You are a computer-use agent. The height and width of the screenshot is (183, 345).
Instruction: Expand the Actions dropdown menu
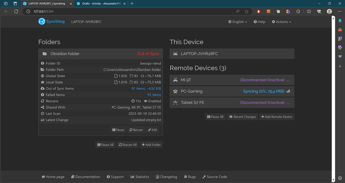pos(281,22)
